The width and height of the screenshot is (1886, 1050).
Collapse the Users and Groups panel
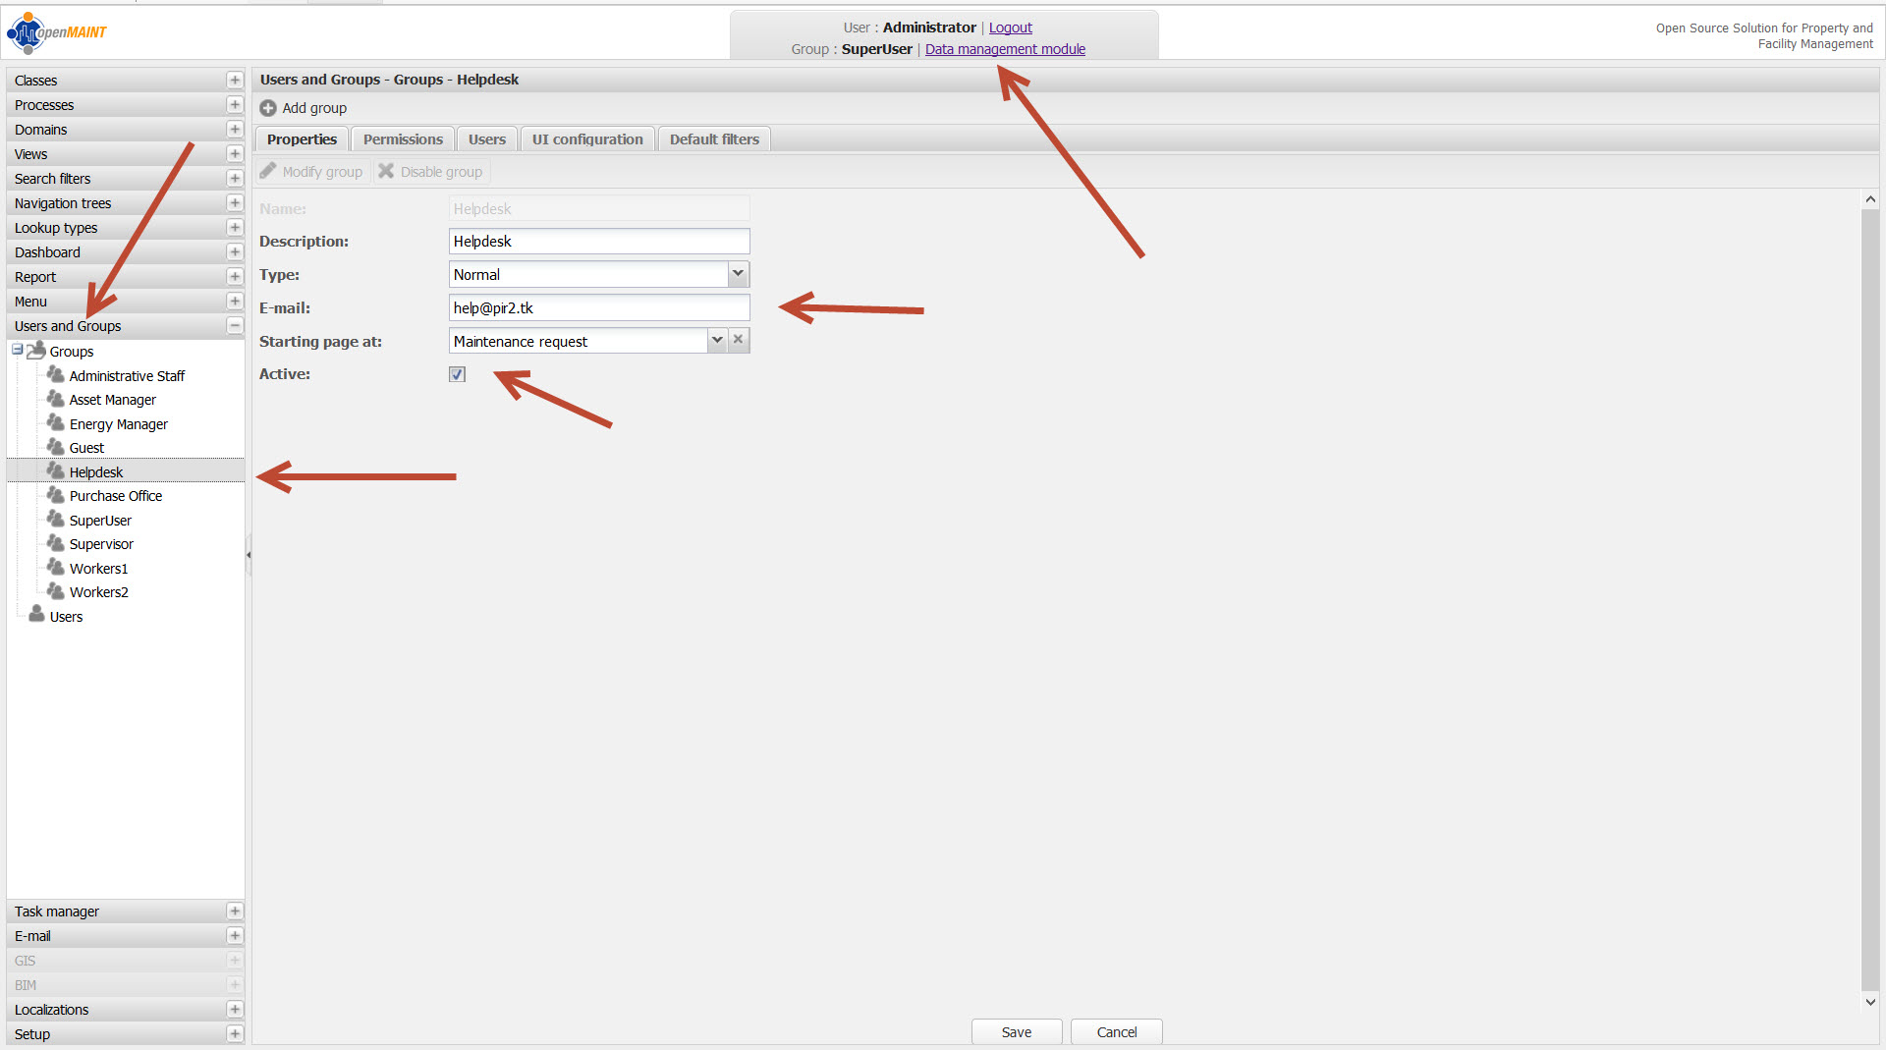[235, 326]
